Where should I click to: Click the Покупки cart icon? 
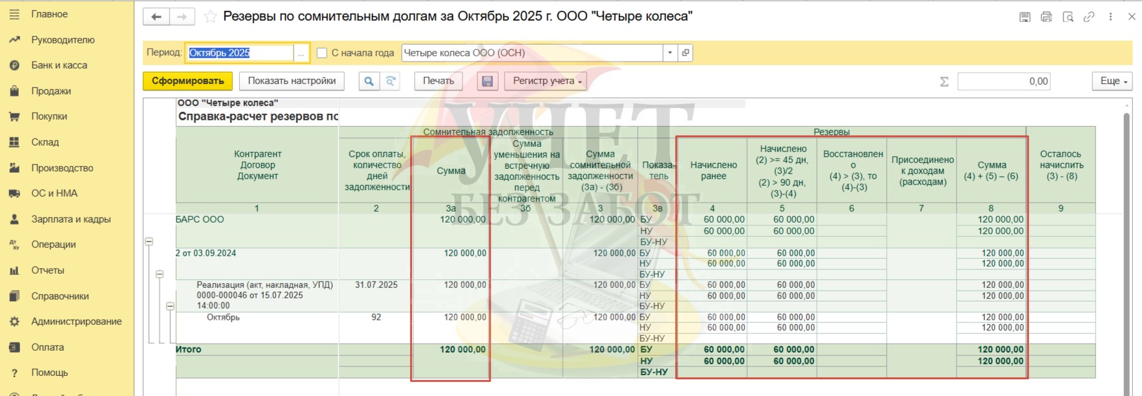pos(14,116)
